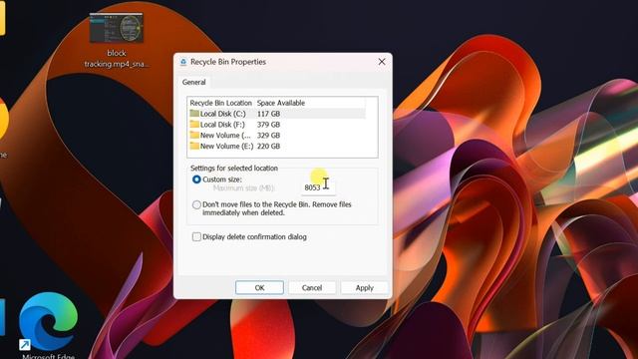Click the Maximum size input field
The height and width of the screenshot is (359, 638).
(x=318, y=187)
